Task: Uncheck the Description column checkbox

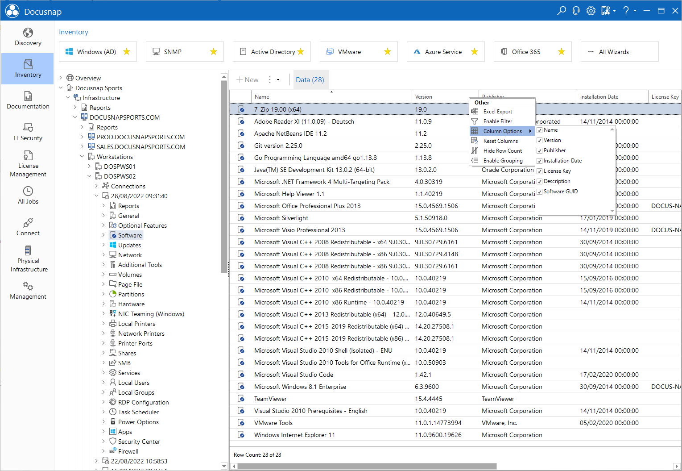Action: point(539,182)
